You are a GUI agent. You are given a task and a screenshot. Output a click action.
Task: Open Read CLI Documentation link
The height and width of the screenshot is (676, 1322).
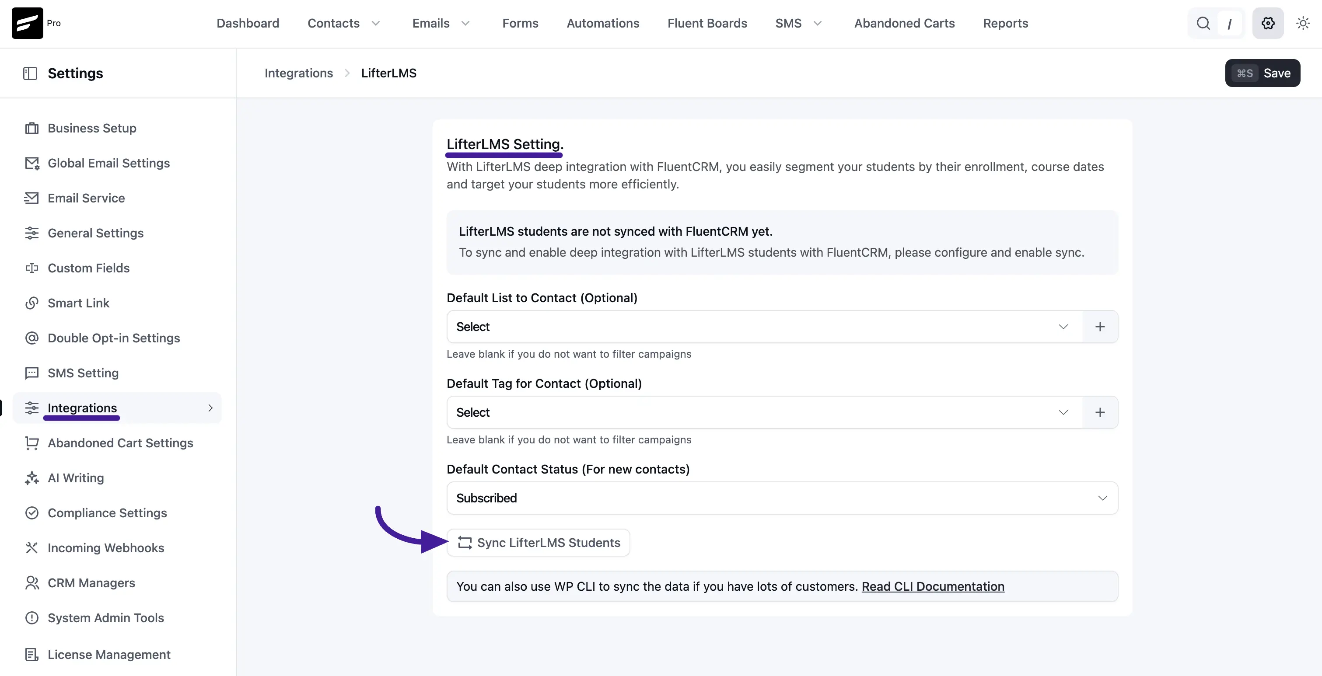pyautogui.click(x=933, y=586)
